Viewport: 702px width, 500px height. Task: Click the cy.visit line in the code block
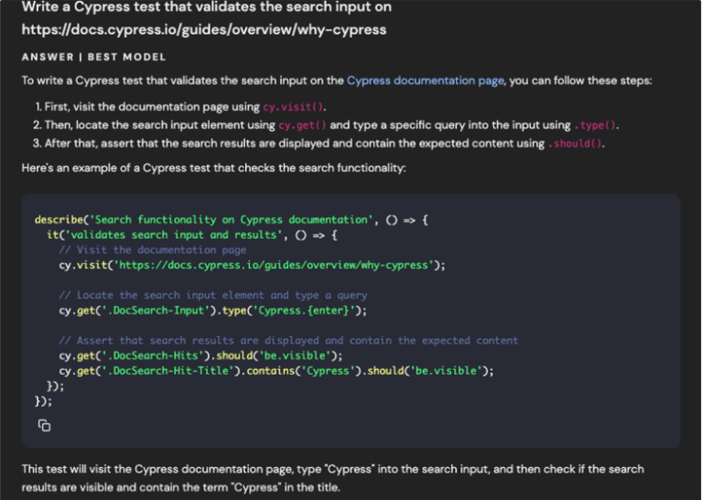click(252, 266)
